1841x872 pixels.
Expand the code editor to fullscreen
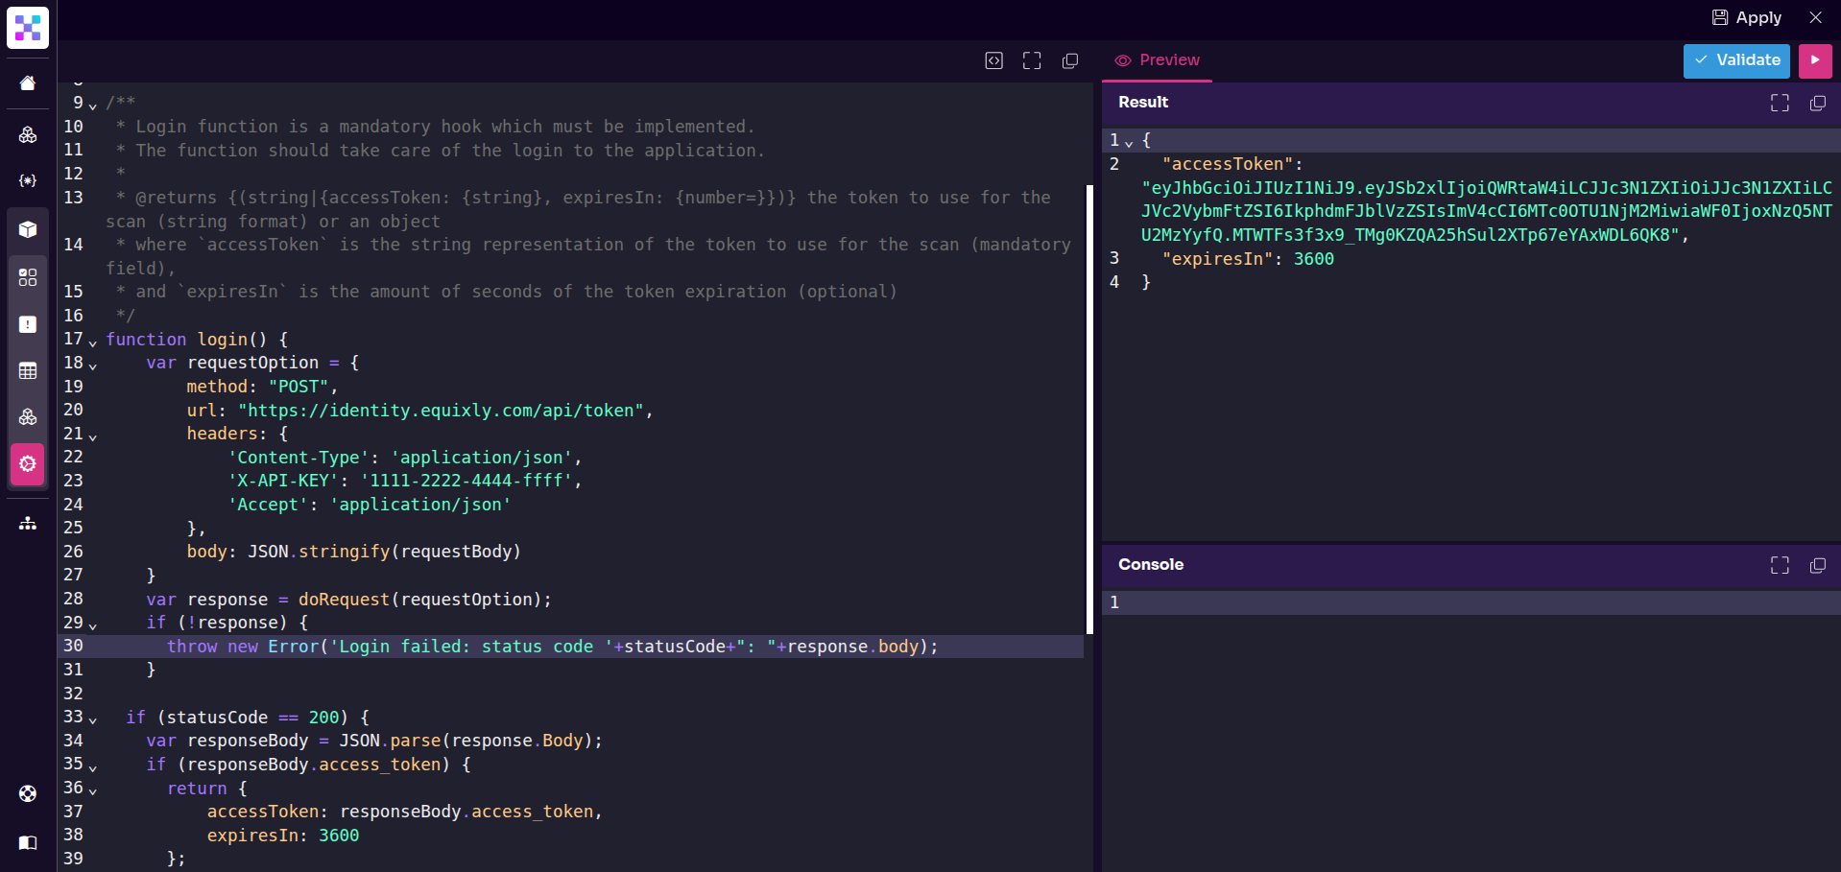[1032, 60]
